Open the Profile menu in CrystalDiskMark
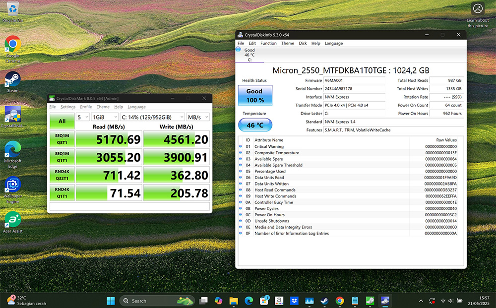 (x=86, y=107)
